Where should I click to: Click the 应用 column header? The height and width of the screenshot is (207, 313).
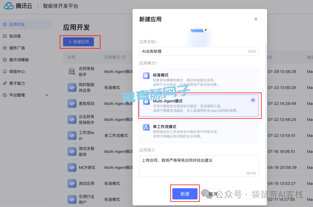(71, 57)
